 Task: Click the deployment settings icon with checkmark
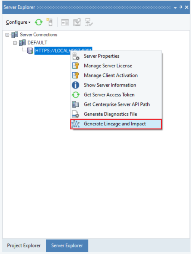tap(89, 22)
